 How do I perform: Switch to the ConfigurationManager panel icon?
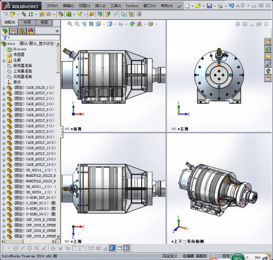click(x=22, y=31)
